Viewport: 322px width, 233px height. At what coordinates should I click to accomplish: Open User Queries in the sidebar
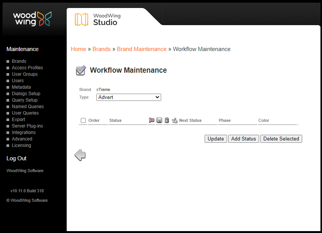(x=25, y=113)
